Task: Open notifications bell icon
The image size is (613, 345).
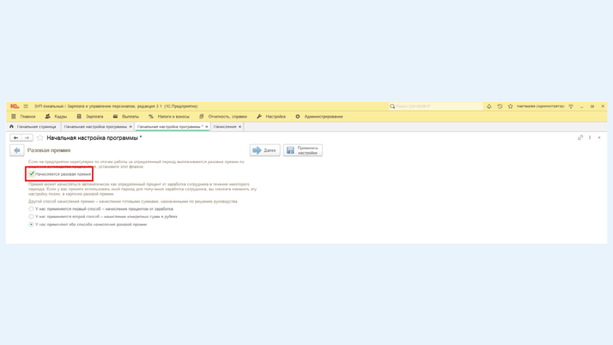Action: click(x=489, y=106)
